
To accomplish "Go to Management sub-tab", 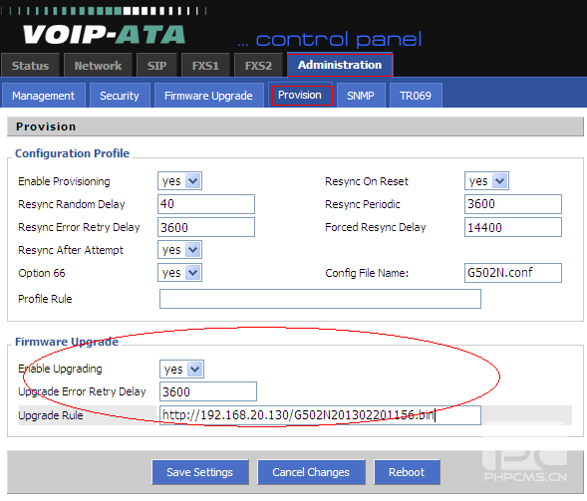I will point(44,96).
